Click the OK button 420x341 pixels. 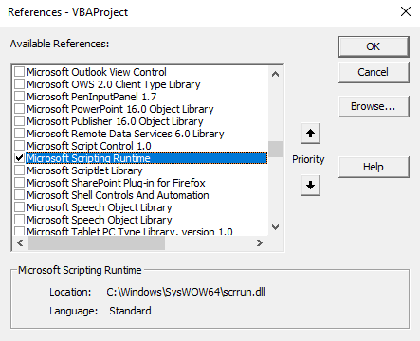374,46
